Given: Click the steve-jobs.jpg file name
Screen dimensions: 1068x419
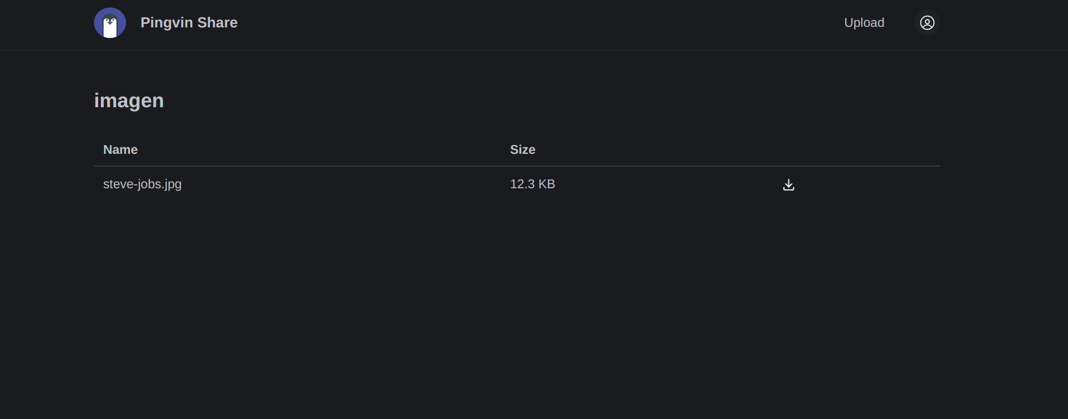Looking at the screenshot, I should tap(142, 184).
